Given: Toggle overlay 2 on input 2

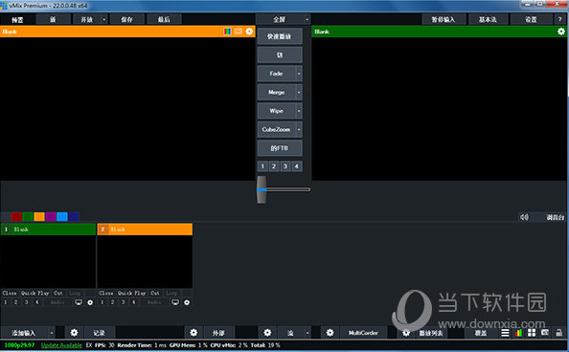Looking at the screenshot, I should (x=112, y=302).
